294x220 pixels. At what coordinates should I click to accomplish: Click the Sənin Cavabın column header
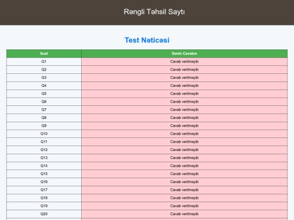tap(185, 53)
